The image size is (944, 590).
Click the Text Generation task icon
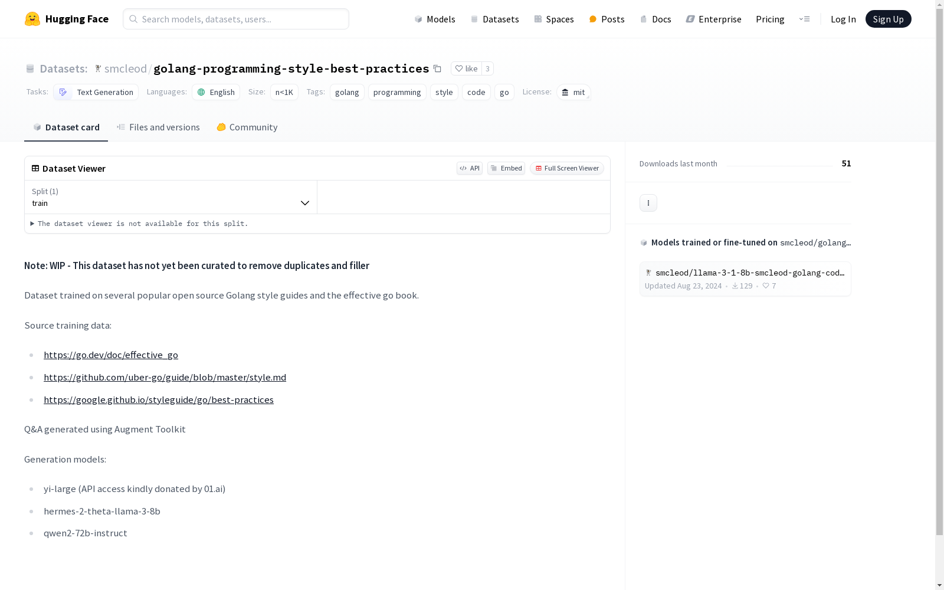click(63, 92)
